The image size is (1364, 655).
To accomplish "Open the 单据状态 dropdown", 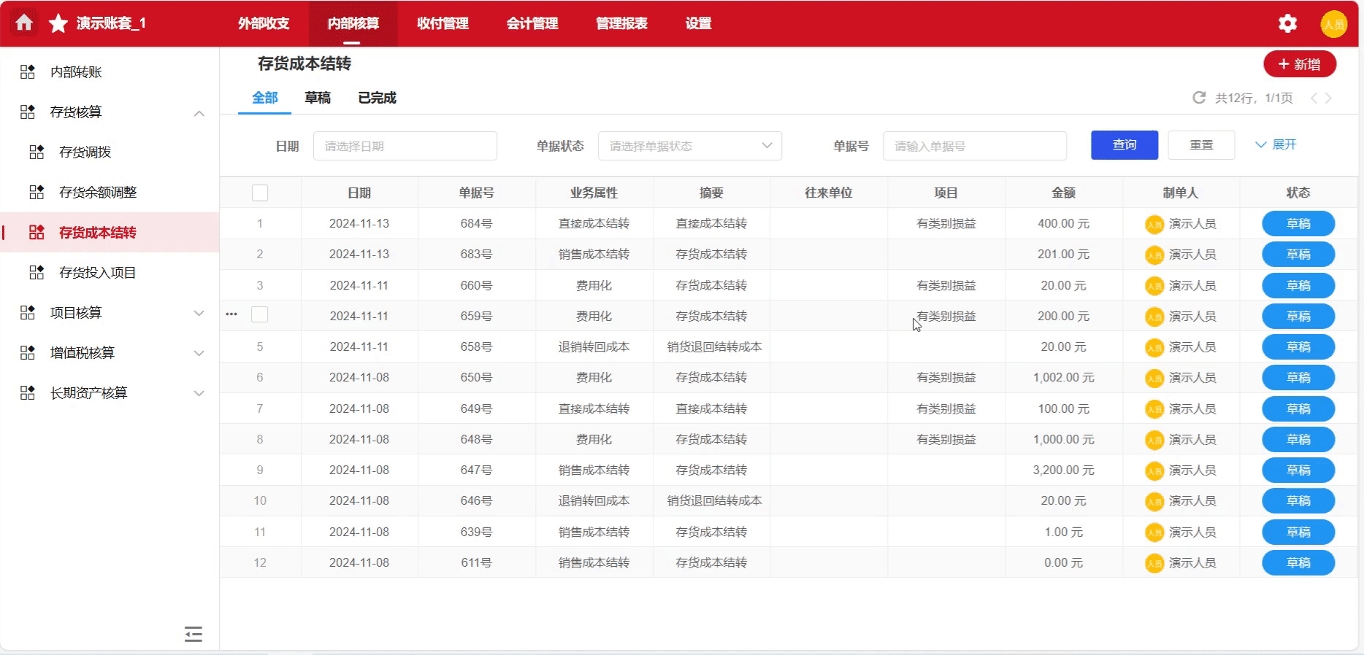I will tap(689, 146).
